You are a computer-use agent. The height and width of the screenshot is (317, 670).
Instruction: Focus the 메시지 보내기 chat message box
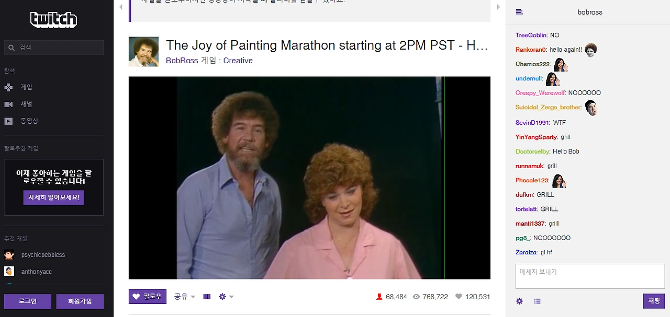[x=590, y=276]
